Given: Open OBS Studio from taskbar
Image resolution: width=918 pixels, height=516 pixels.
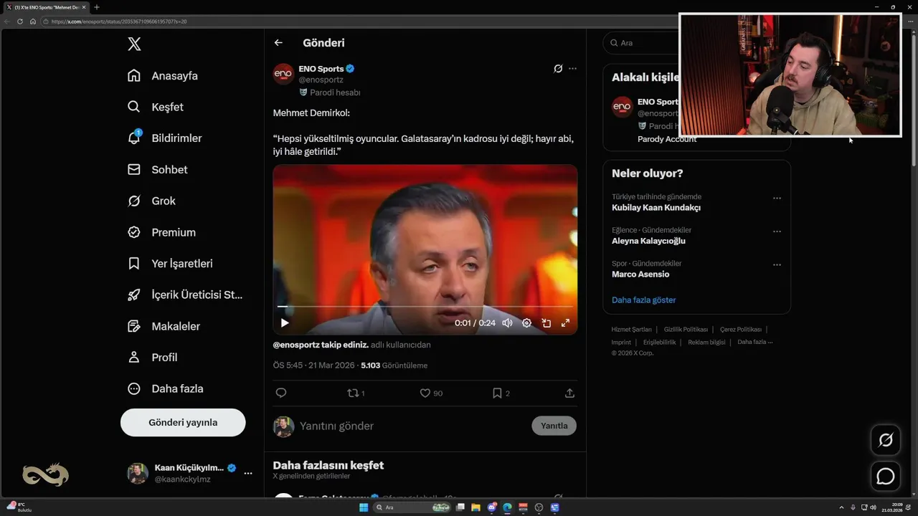Looking at the screenshot, I should (x=539, y=507).
